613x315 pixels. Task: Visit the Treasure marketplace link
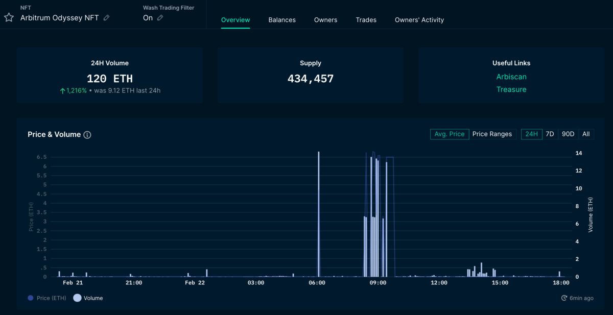(511, 89)
